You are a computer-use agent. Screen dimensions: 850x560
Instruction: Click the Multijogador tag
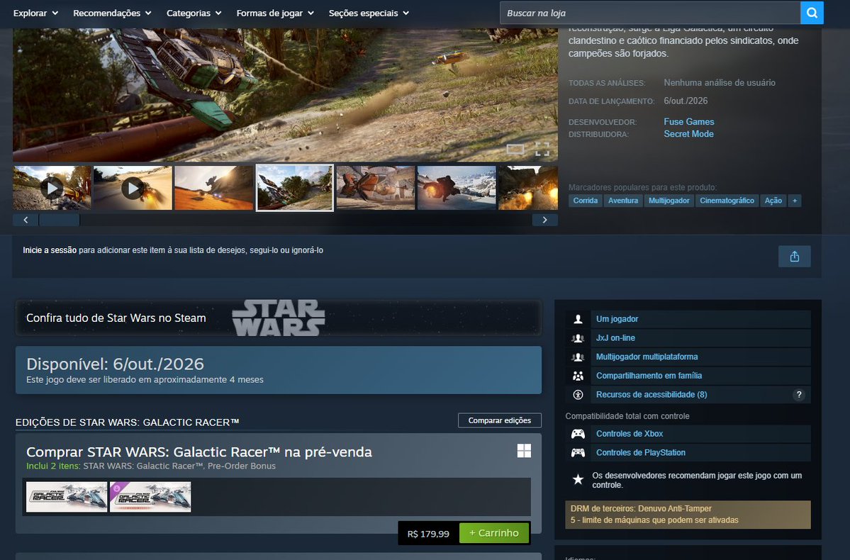tap(669, 201)
